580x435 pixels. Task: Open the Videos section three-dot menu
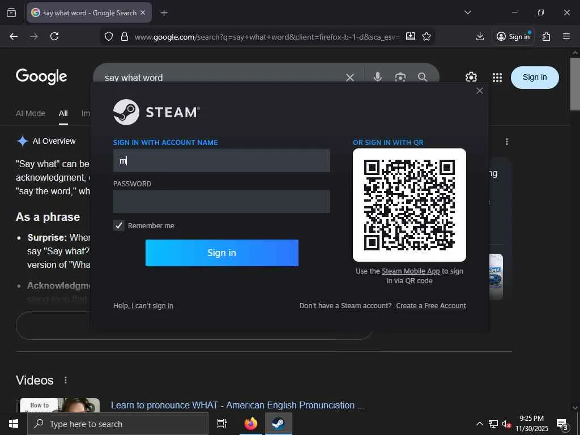[x=66, y=380]
